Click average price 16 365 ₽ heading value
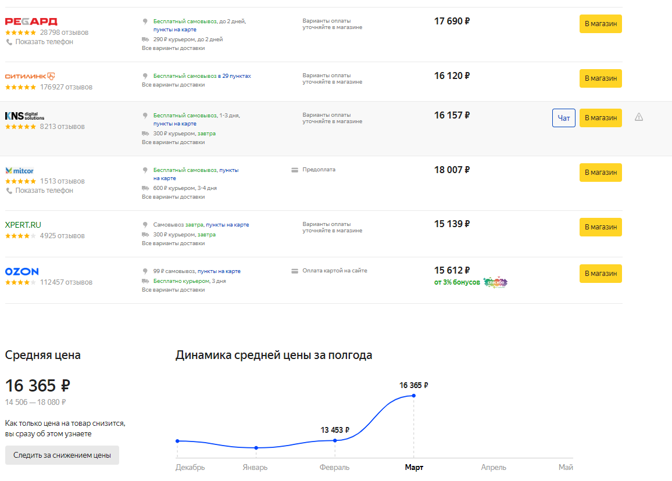 point(37,386)
